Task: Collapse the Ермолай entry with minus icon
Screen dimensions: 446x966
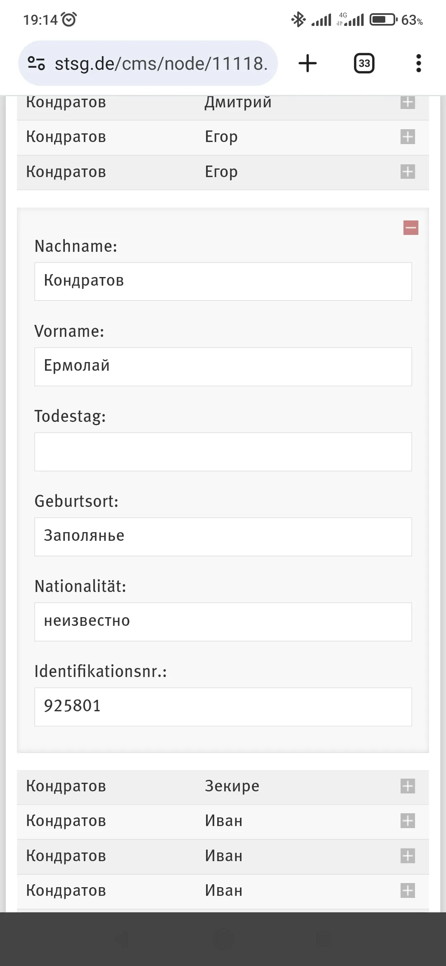Action: pos(410,227)
